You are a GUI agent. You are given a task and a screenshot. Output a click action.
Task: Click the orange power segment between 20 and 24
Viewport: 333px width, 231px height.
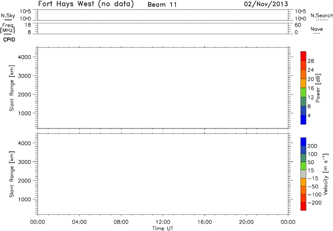click(303, 75)
